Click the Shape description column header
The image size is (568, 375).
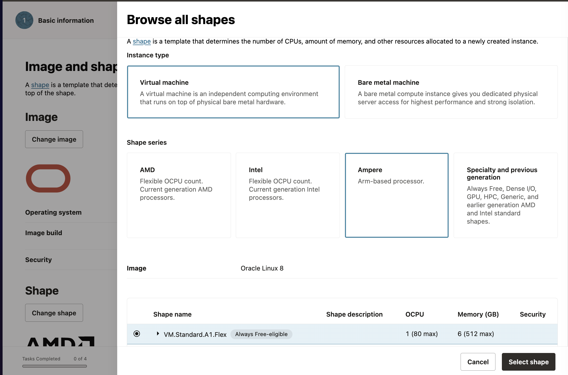click(x=354, y=314)
